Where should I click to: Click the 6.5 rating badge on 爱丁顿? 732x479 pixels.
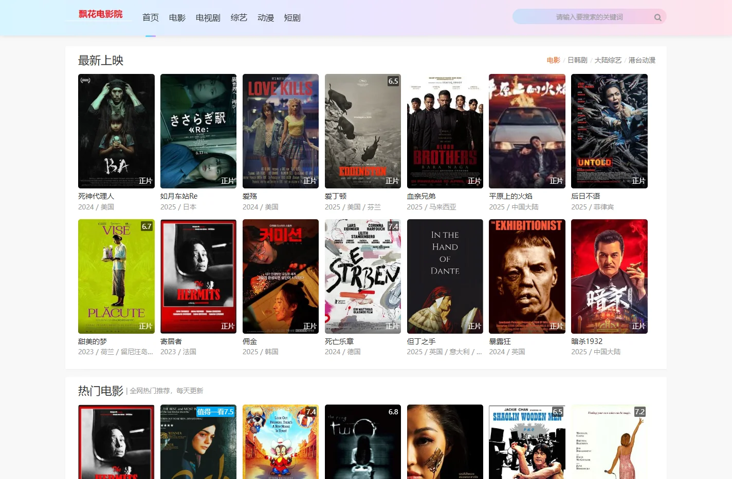pos(393,81)
